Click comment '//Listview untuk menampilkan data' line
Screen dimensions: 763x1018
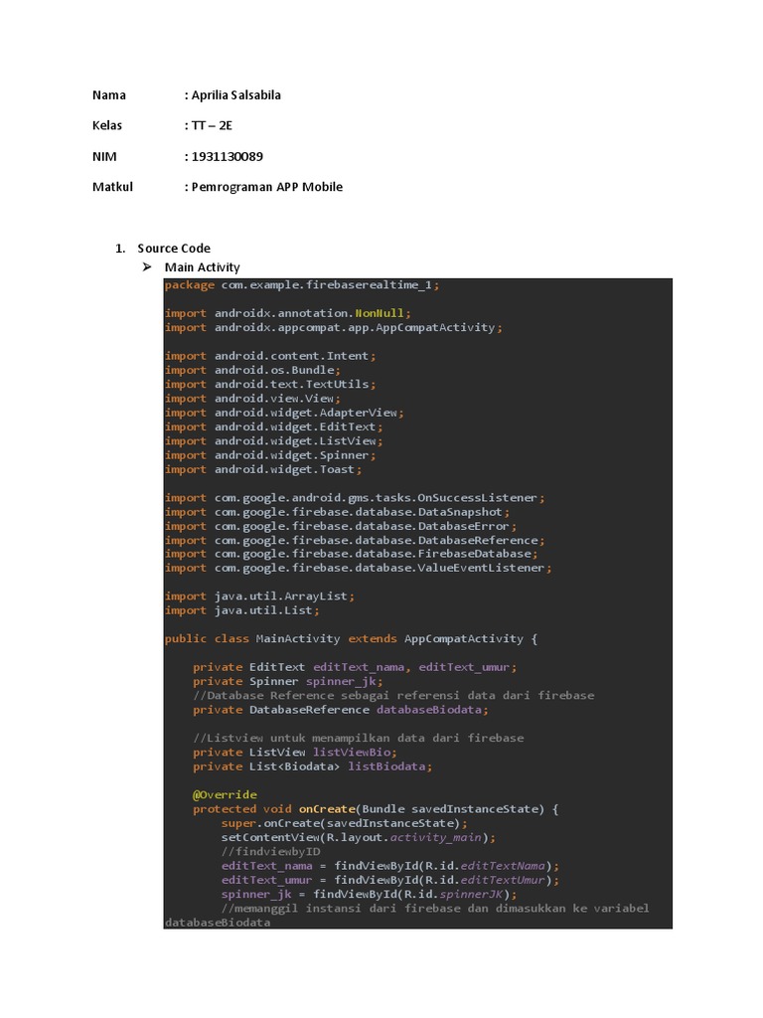pos(358,739)
